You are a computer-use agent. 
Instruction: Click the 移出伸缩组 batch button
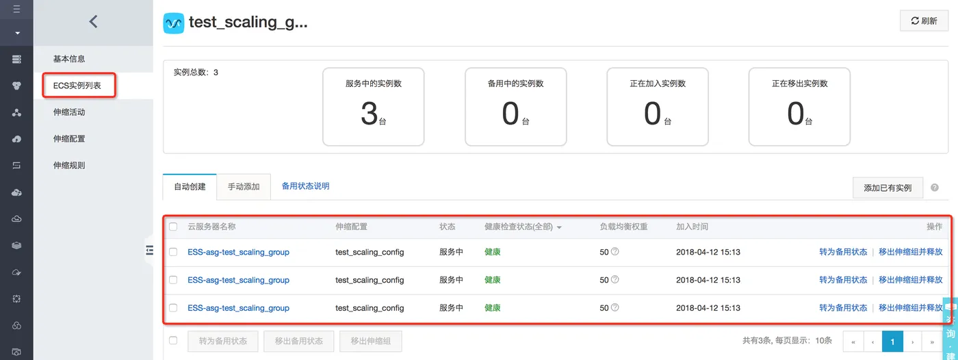pyautogui.click(x=370, y=341)
